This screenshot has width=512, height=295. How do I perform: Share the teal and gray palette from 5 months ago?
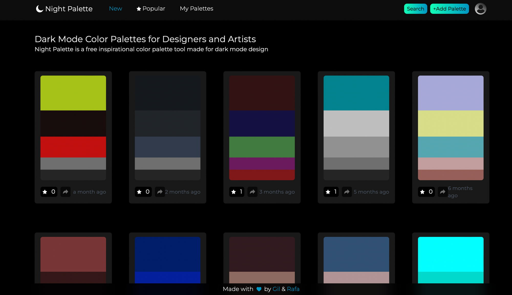(x=347, y=192)
